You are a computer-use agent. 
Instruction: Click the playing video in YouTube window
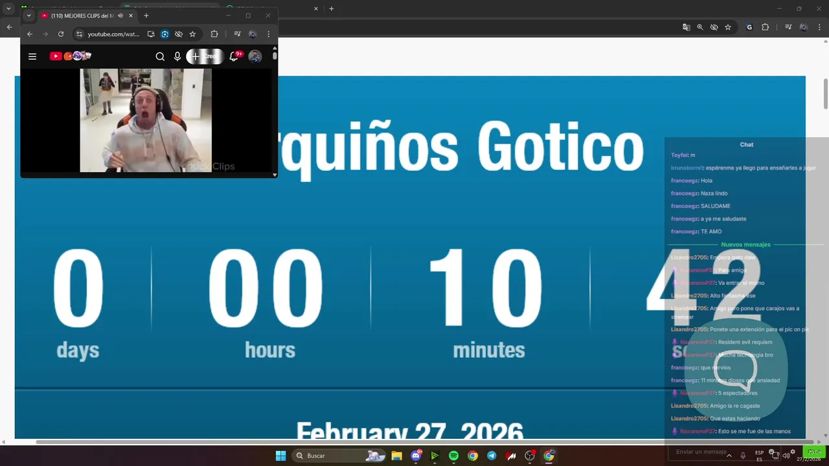coord(146,120)
